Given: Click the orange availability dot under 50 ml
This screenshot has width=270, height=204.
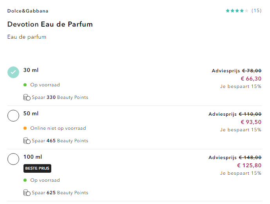Looking at the screenshot, I should click(x=25, y=128).
